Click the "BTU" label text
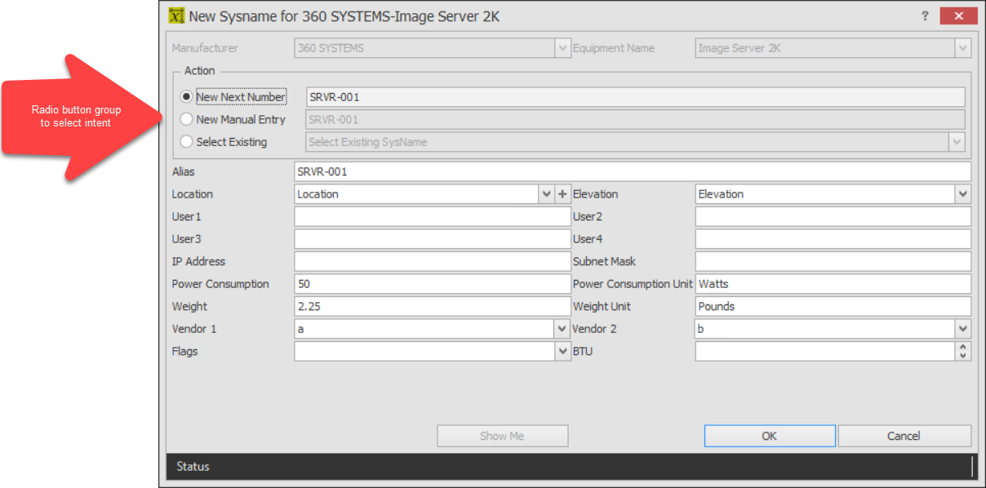Screen dimensions: 986x488 (583, 352)
